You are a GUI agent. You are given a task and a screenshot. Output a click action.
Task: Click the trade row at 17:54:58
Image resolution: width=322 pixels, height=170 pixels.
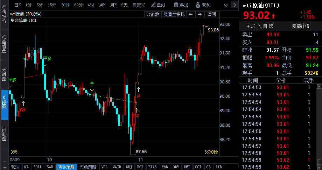278,153
